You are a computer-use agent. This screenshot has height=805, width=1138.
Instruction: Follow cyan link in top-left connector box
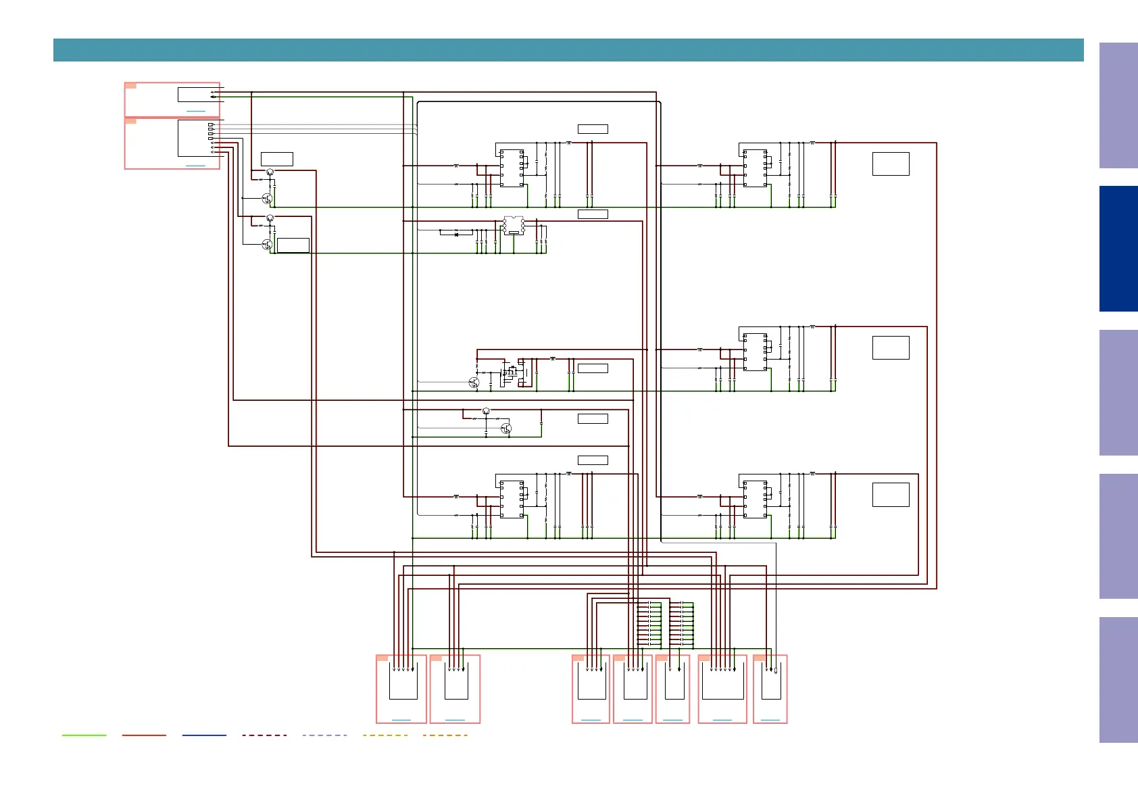pyautogui.click(x=196, y=111)
